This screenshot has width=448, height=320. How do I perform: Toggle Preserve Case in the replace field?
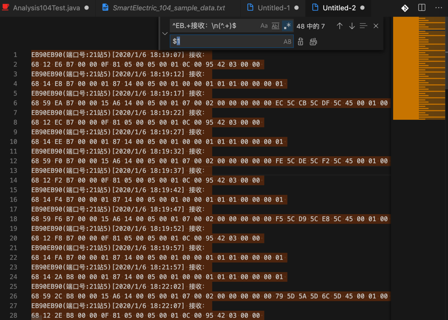[287, 42]
